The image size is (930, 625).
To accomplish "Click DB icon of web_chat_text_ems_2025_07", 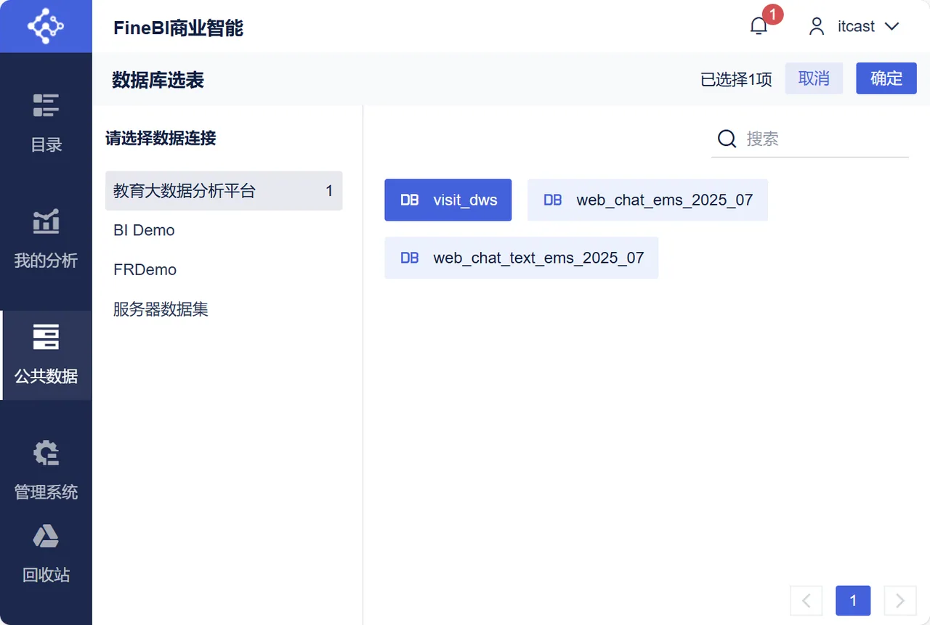I will point(410,258).
